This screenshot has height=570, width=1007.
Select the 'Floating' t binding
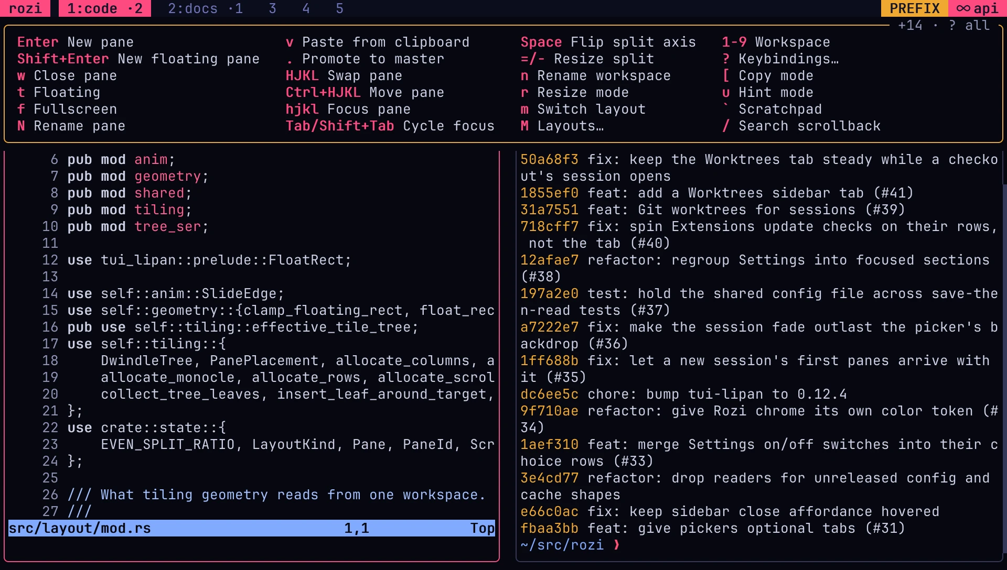[59, 92]
